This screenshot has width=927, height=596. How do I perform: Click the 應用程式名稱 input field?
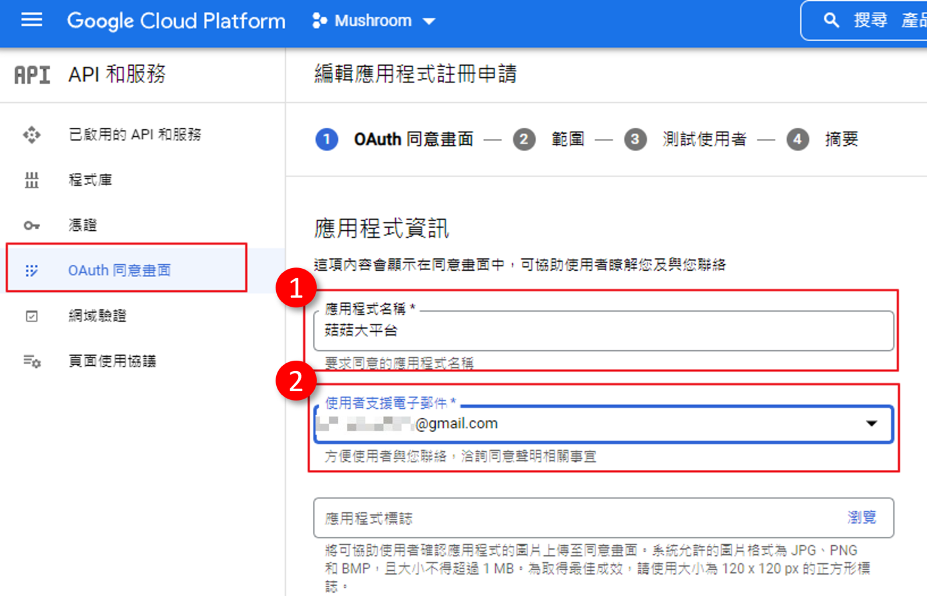tap(603, 331)
